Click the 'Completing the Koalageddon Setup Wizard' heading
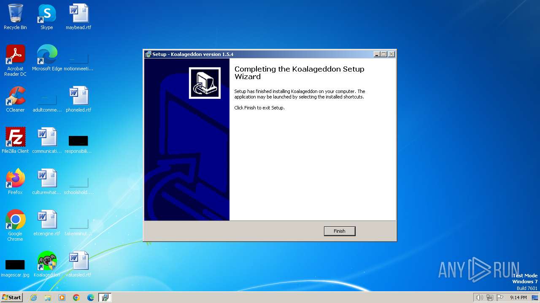The height and width of the screenshot is (303, 540). click(x=299, y=73)
